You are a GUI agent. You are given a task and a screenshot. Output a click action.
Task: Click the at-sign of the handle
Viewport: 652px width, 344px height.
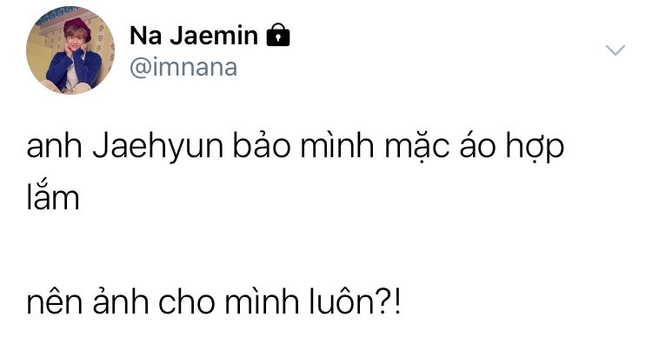tap(141, 68)
